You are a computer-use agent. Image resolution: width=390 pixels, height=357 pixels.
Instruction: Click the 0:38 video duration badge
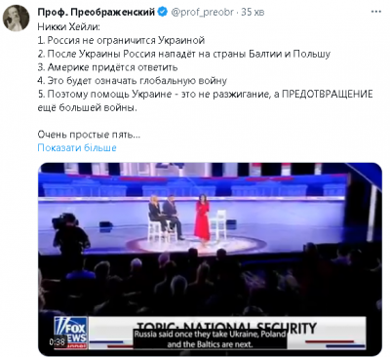coord(58,341)
